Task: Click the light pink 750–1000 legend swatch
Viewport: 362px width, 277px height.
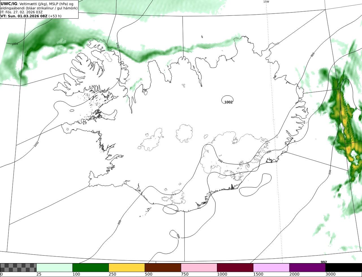Action: tap(199, 268)
